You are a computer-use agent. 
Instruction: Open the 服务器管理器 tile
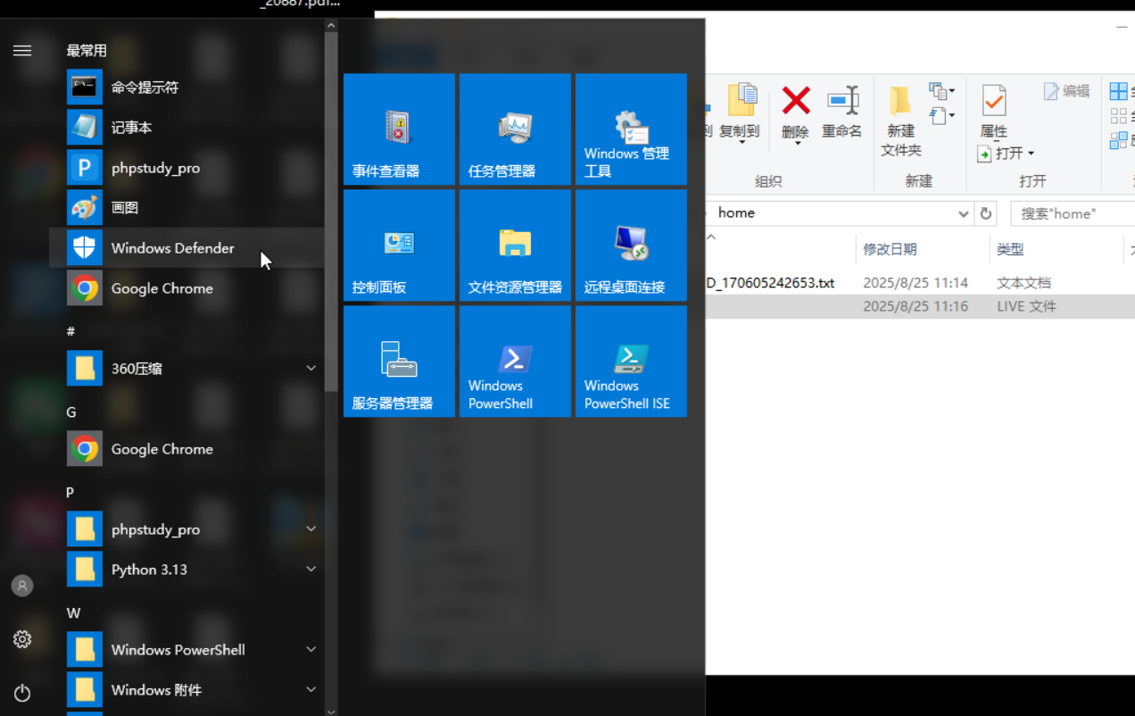pyautogui.click(x=399, y=362)
